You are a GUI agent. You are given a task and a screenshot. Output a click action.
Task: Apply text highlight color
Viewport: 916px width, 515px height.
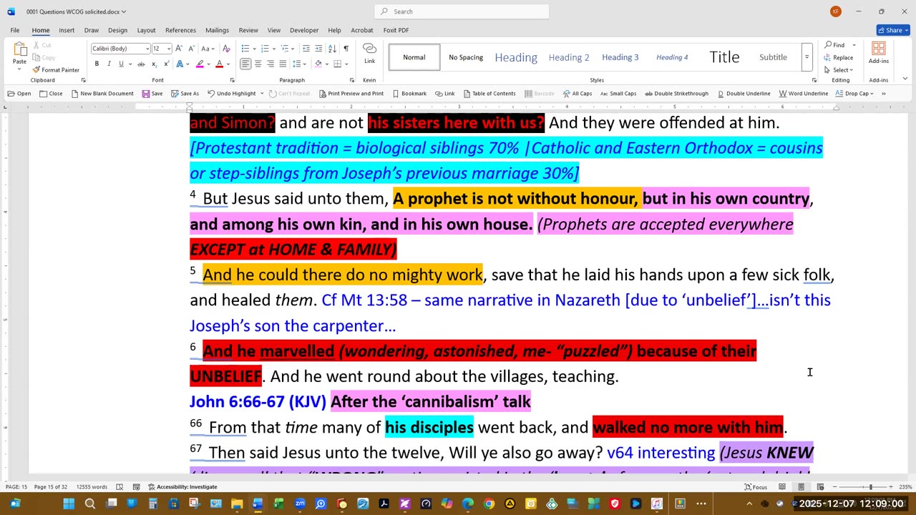[200, 64]
